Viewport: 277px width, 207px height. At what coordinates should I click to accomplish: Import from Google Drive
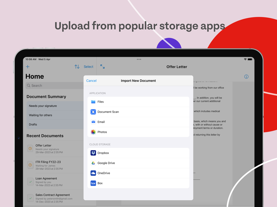click(138, 163)
